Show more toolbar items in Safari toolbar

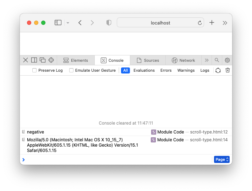click(225, 23)
